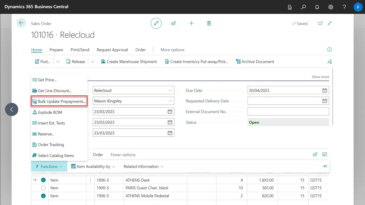The height and width of the screenshot is (205, 365).
Task: Open the settings gear icon
Action: pos(331,7)
